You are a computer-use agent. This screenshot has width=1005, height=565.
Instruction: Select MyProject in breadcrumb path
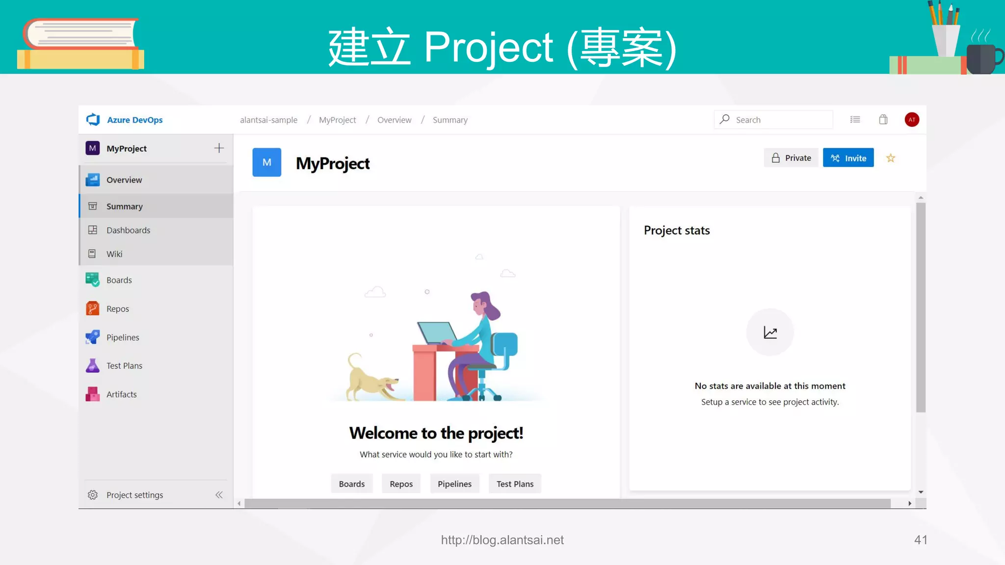tap(337, 120)
